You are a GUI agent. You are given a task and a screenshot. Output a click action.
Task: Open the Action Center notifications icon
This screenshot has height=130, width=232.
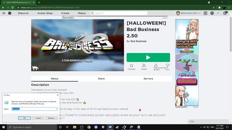(227, 127)
